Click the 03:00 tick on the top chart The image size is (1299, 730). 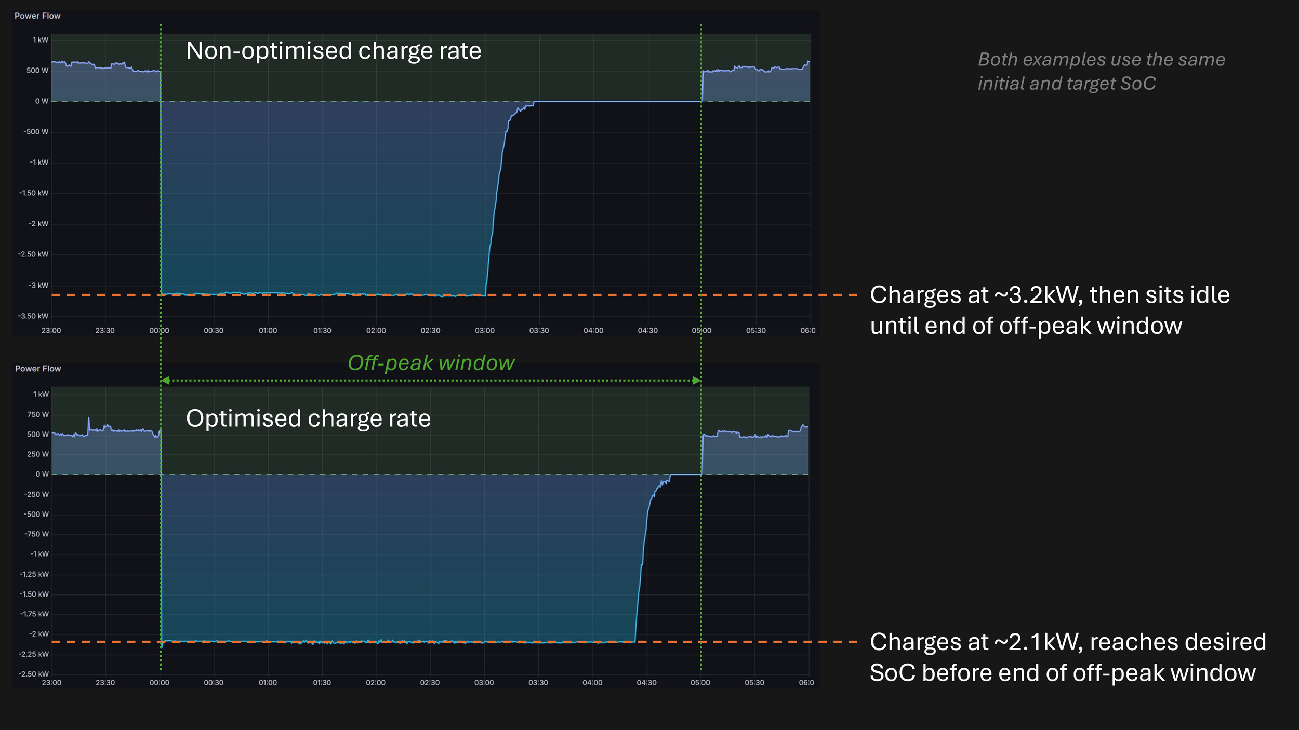[484, 331]
